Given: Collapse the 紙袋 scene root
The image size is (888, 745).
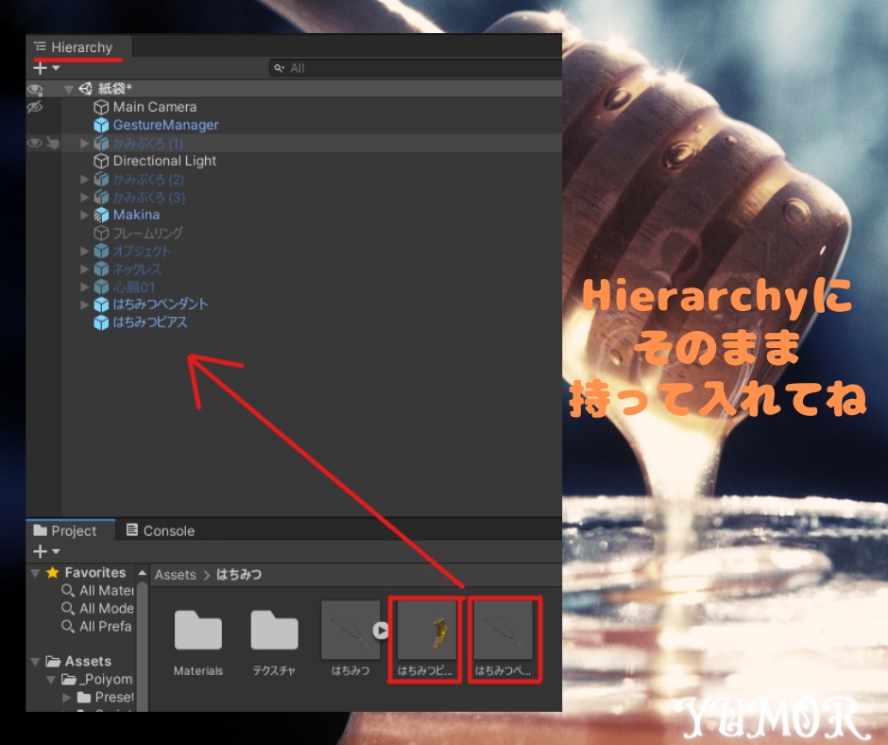Looking at the screenshot, I should pos(69,89).
